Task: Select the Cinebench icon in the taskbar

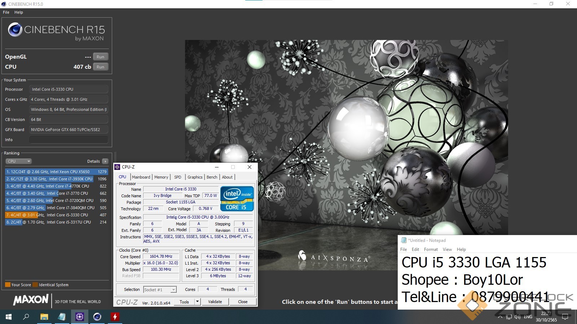Action: [x=97, y=317]
